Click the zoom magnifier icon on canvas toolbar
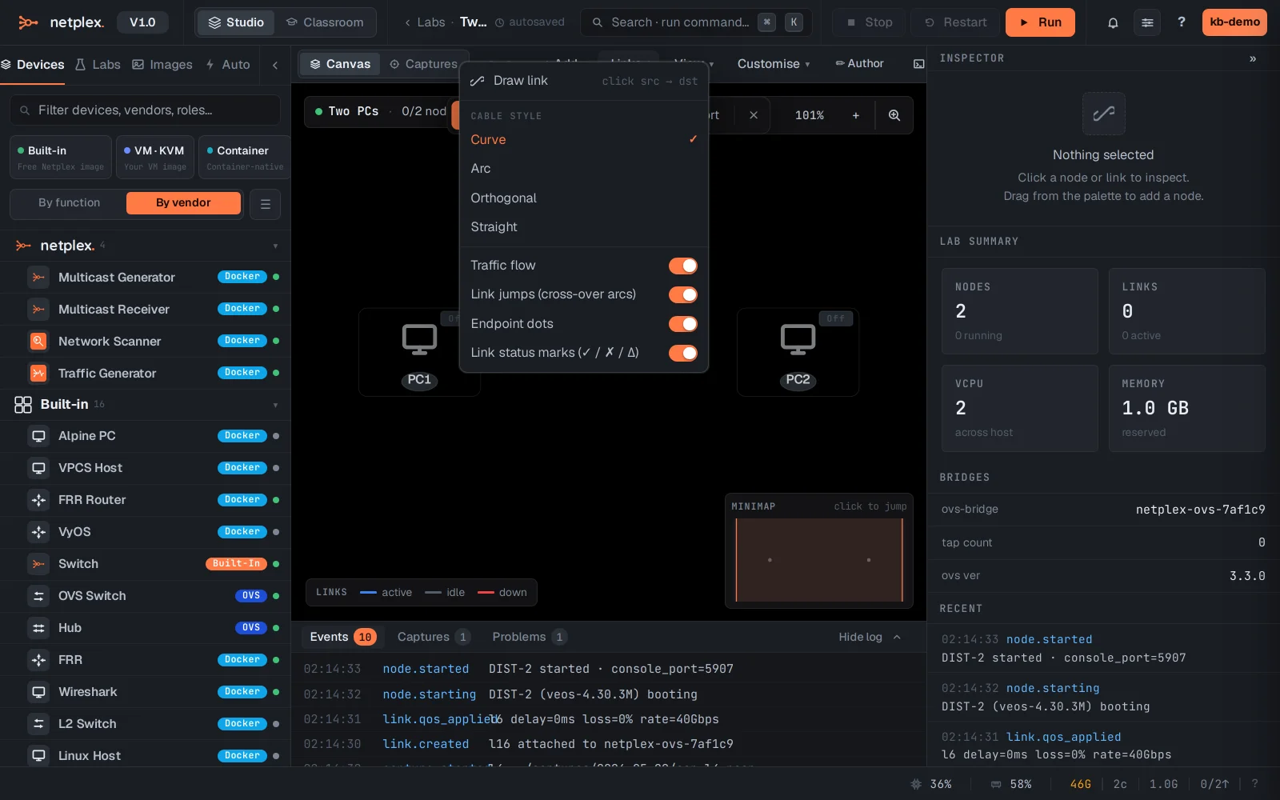Screen dimensions: 1280x800 tap(894, 115)
